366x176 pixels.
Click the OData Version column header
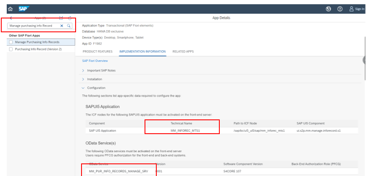[x=161, y=164]
